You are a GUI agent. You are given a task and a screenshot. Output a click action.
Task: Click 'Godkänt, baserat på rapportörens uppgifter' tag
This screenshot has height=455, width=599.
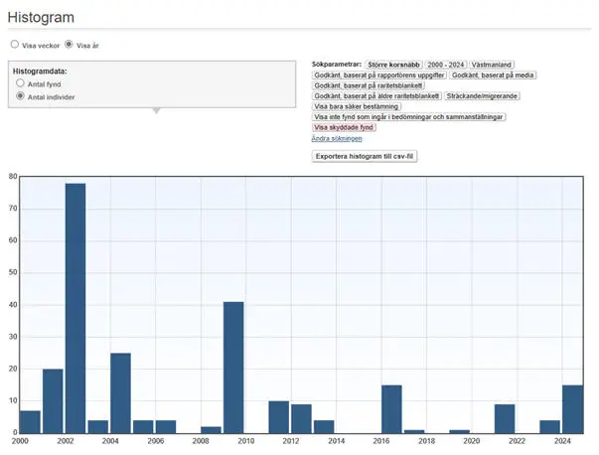[x=378, y=75]
